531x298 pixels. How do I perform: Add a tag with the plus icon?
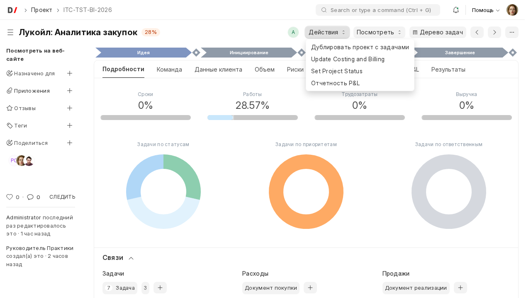click(70, 125)
